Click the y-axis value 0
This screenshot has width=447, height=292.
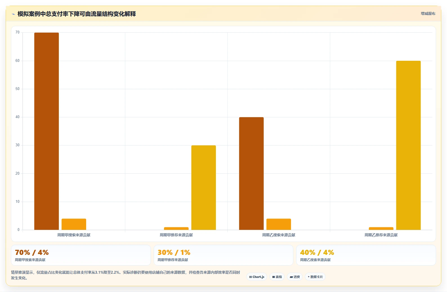point(19,230)
